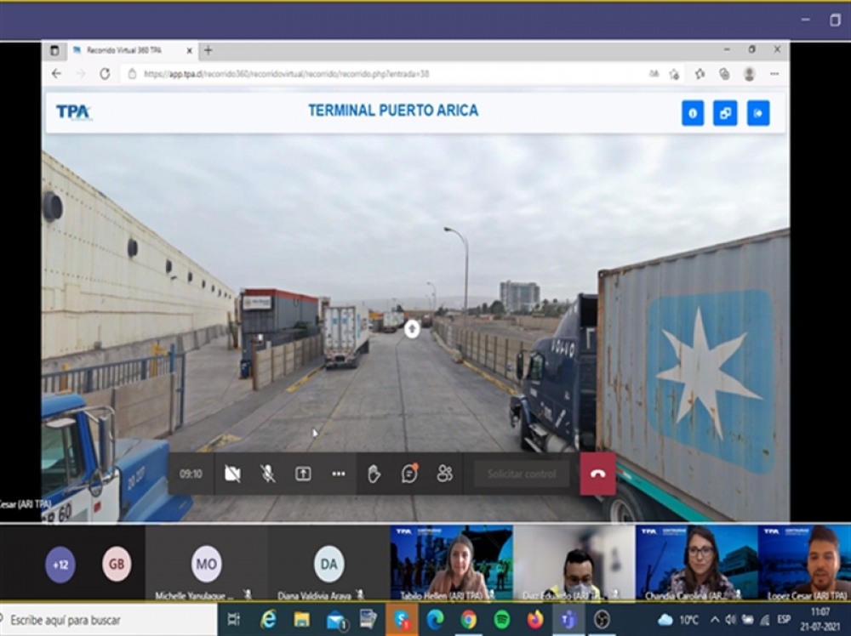The height and width of the screenshot is (636, 851).
Task: Open the browser favorites list
Action: coord(700,74)
